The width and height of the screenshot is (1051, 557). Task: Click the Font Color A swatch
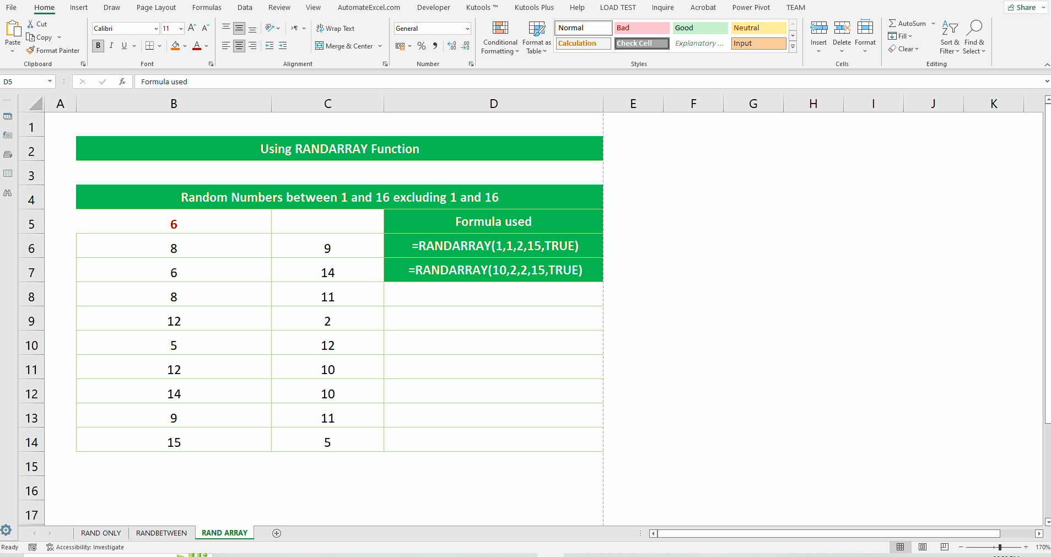(x=197, y=46)
